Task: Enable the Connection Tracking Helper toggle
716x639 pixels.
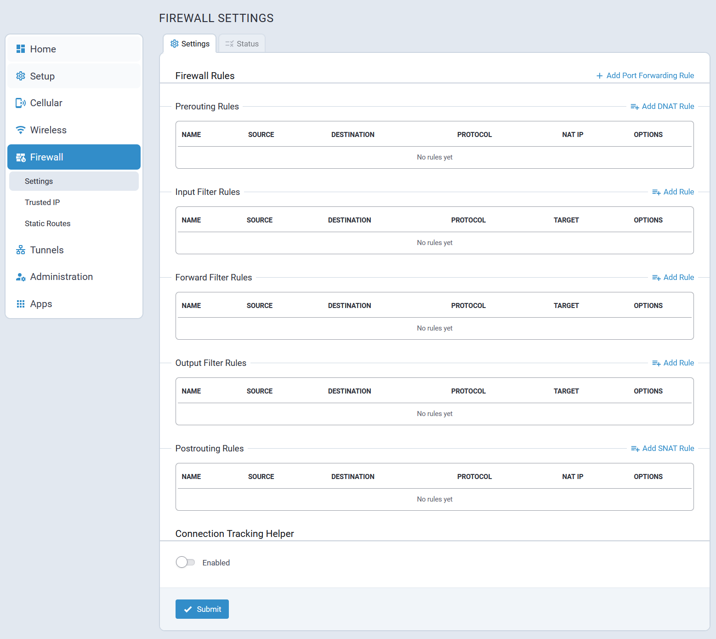Action: (x=185, y=562)
